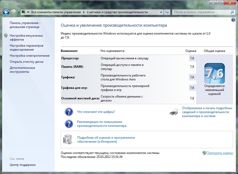Screen dimensions: 238x174
Task: Click question icon beside 'Рекомендации по повышению'
Action: pyautogui.click(x=69, y=124)
